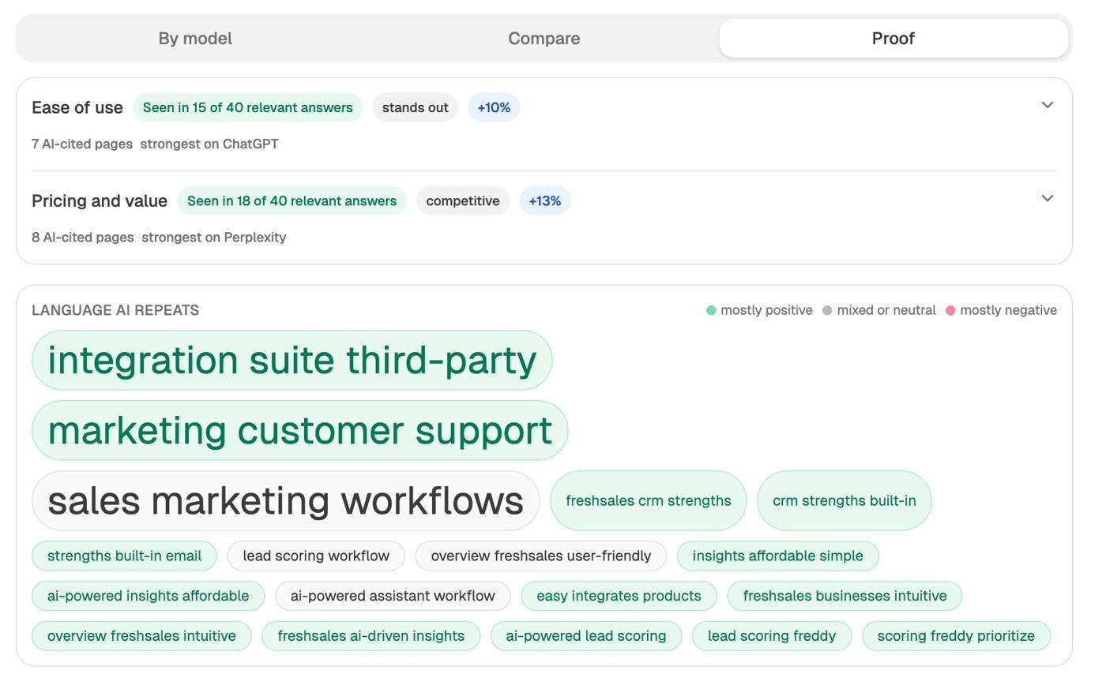Image resolution: width=1106 pixels, height=685 pixels.
Task: Select the crm strengths built-in tag
Action: point(844,500)
